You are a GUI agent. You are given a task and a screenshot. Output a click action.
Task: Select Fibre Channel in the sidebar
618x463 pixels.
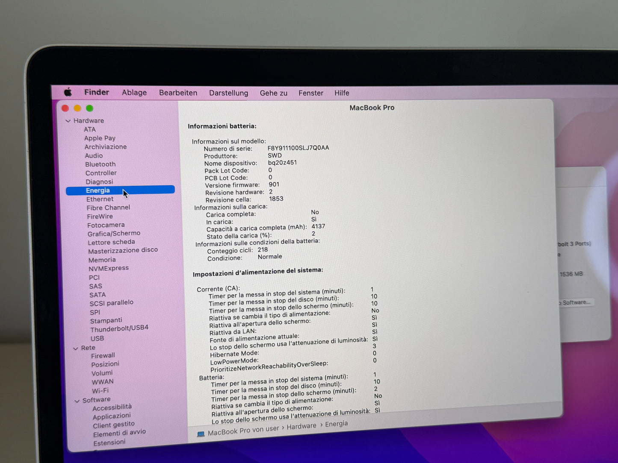click(x=108, y=208)
